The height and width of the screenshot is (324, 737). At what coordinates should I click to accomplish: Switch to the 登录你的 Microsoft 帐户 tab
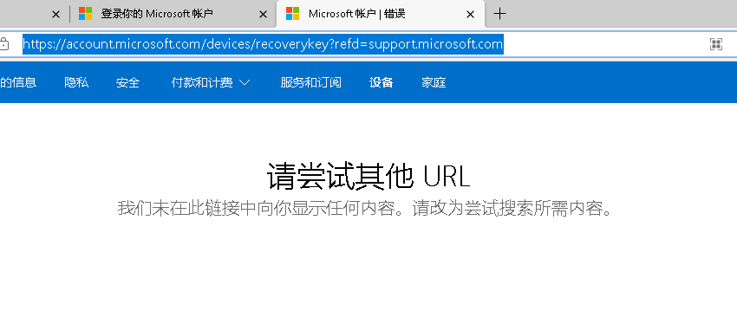tap(172, 14)
